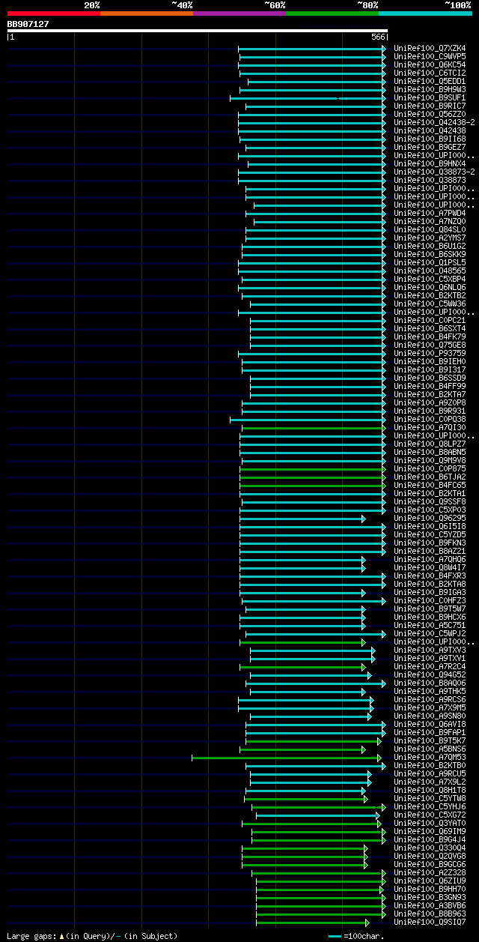
Task: Click the green alignment bar for A7QI30
Action: (314, 428)
